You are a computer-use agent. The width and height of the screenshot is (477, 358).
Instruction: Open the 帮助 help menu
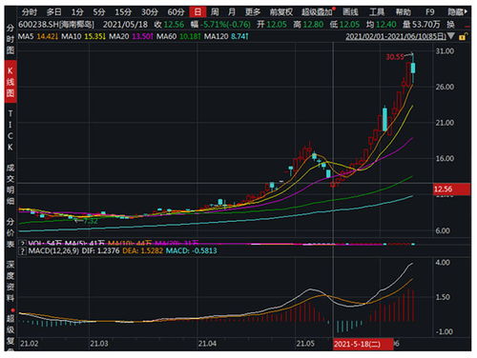tap(404, 12)
